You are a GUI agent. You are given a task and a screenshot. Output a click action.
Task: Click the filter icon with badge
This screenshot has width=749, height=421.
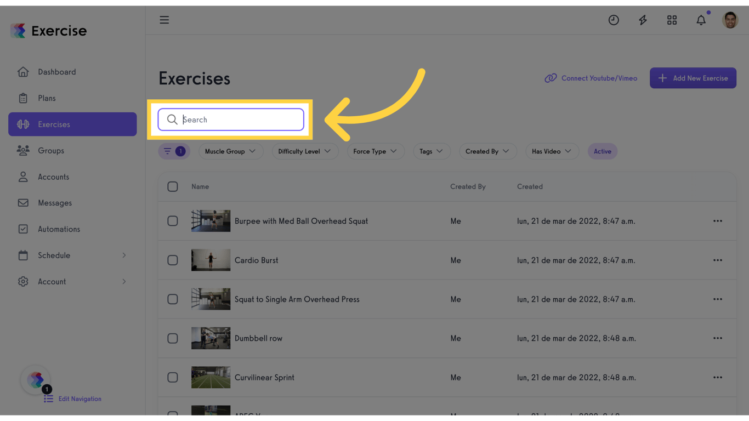174,151
